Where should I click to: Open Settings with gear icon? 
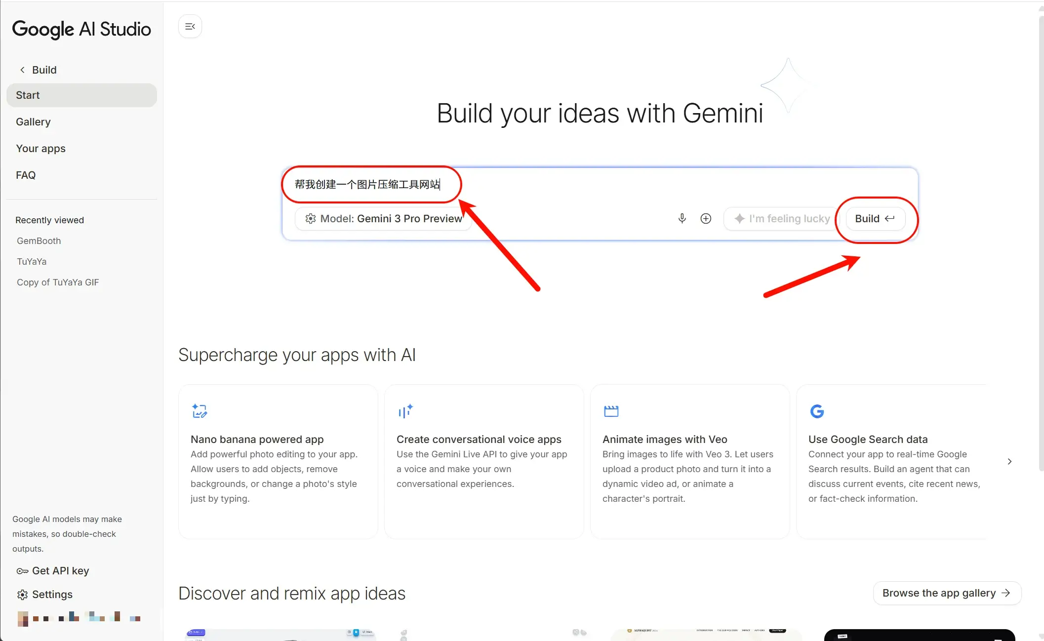click(45, 595)
